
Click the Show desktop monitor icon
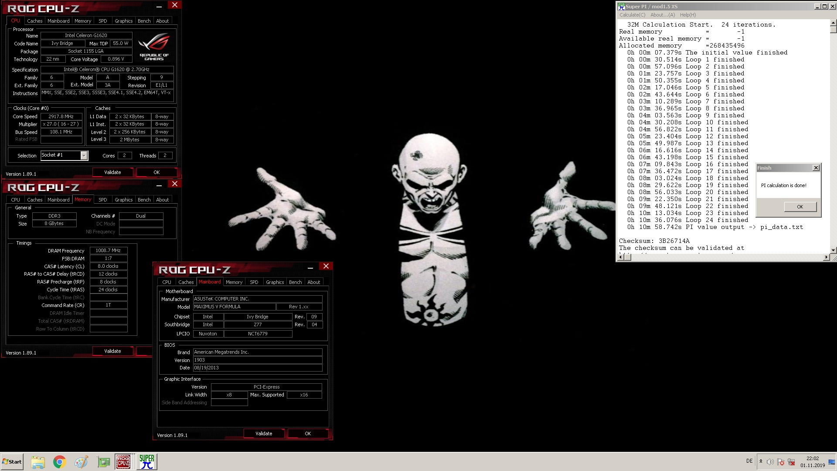click(832, 462)
